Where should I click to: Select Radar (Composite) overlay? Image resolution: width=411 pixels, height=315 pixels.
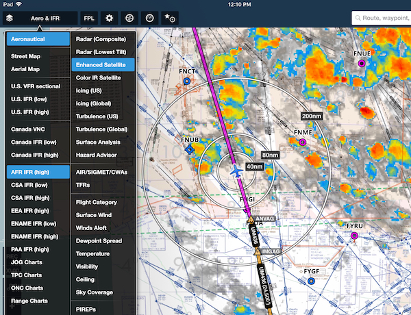pyautogui.click(x=103, y=39)
